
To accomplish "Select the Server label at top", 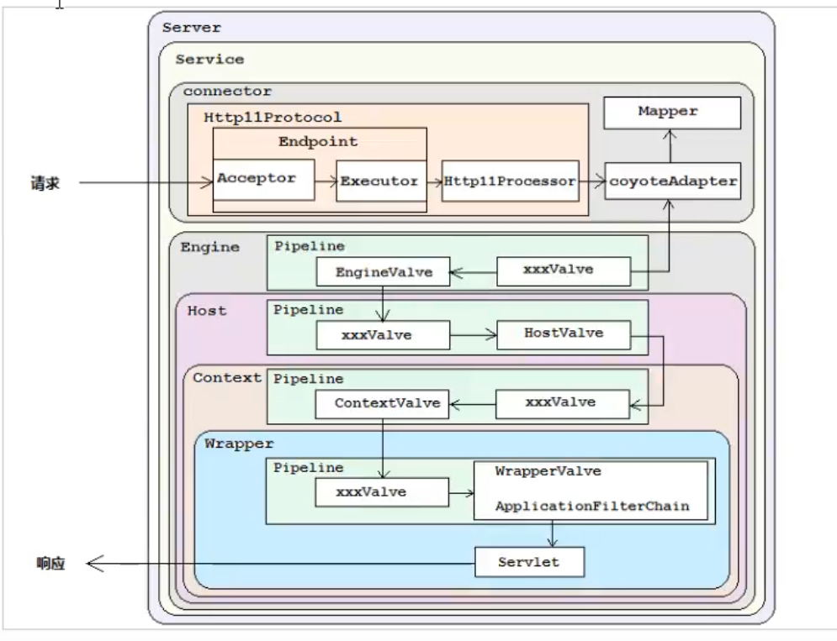I will (x=192, y=28).
